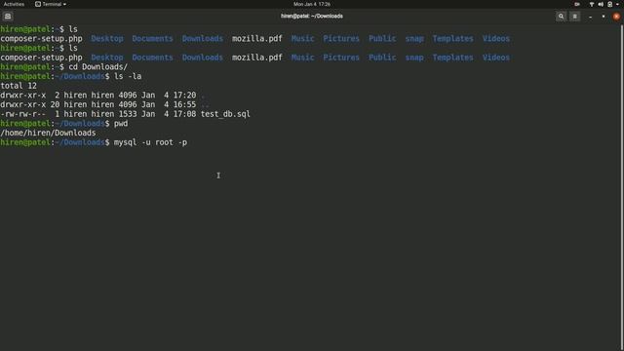Screen dimensions: 624x351
Task: Click the 17:08 timestamp in listing
Action: [x=184, y=114]
